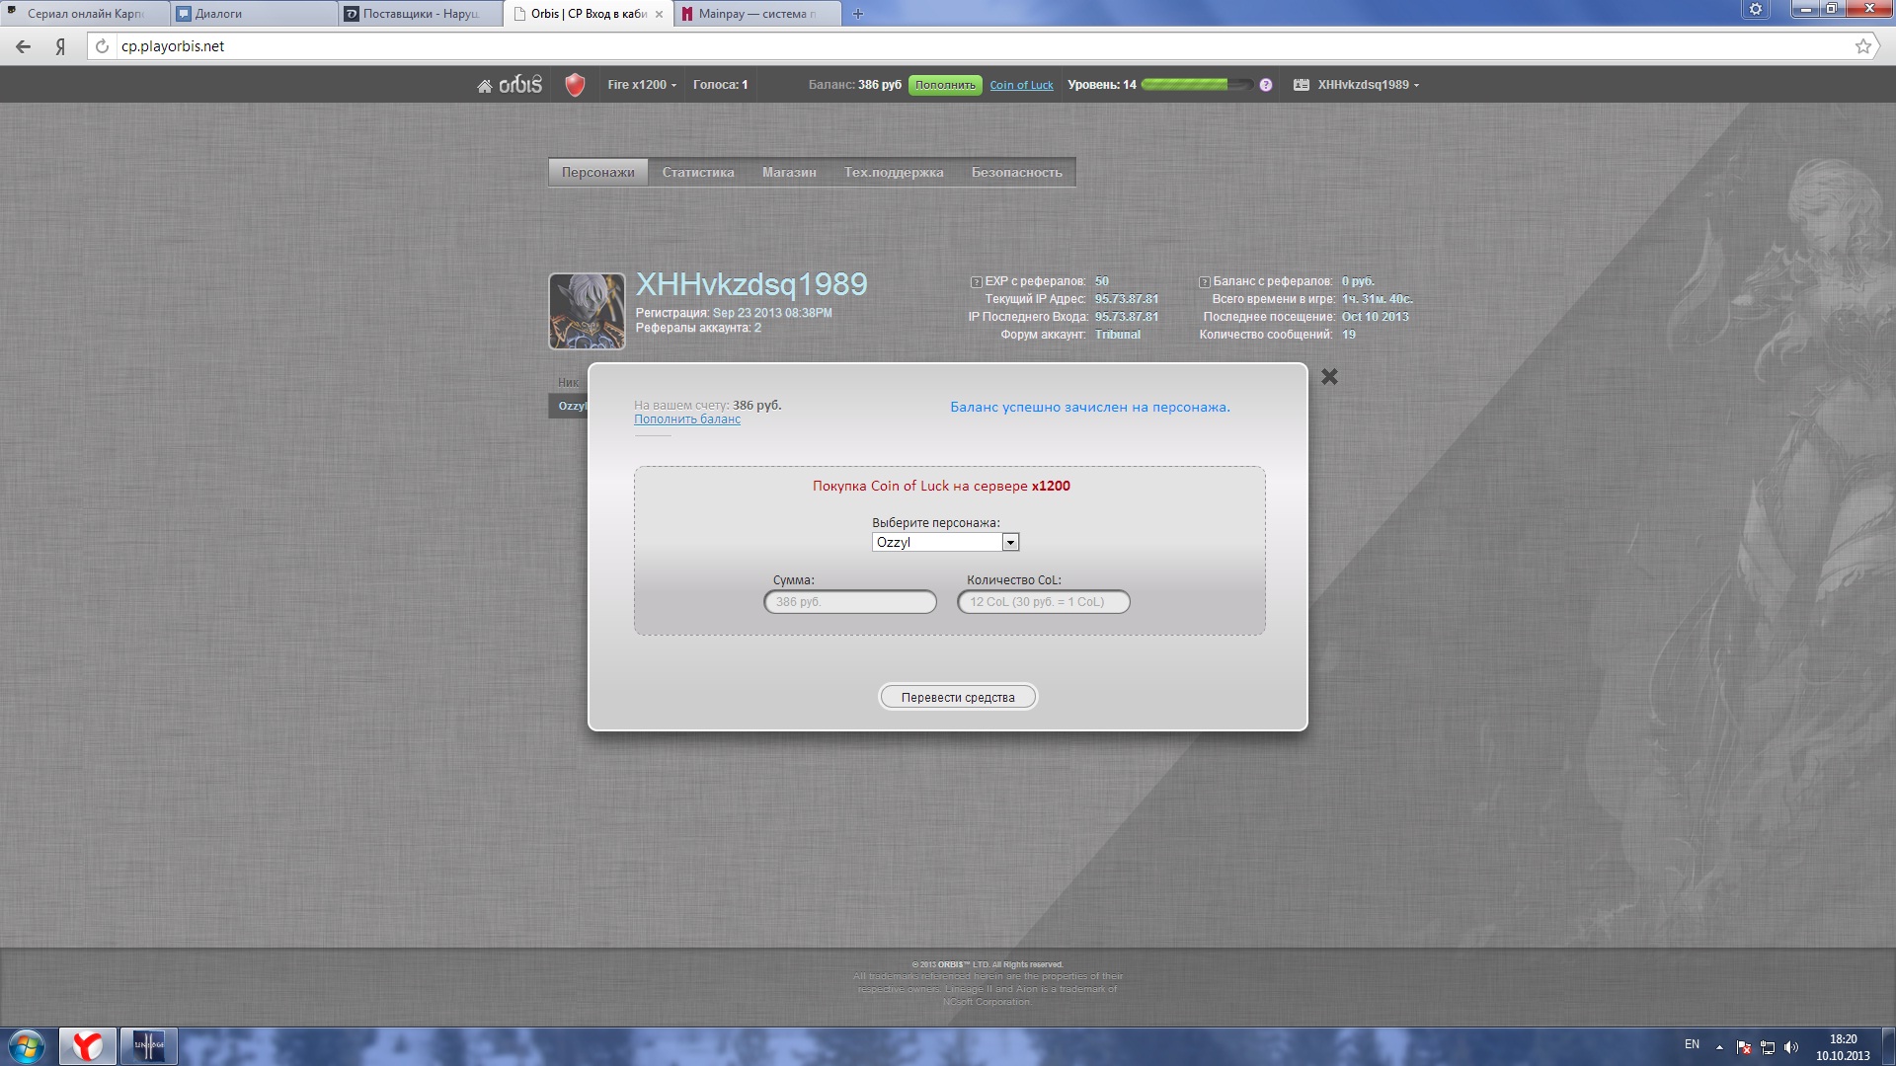Click the Orbis home logo icon
This screenshot has width=1896, height=1066.
[x=510, y=85]
